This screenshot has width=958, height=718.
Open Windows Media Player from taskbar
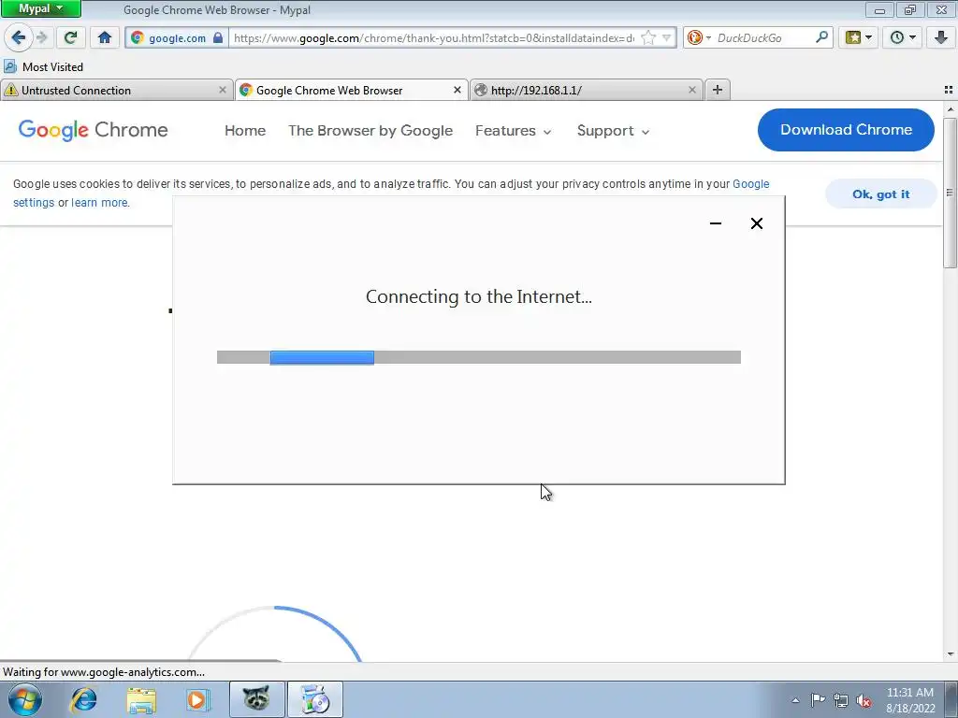click(x=197, y=699)
